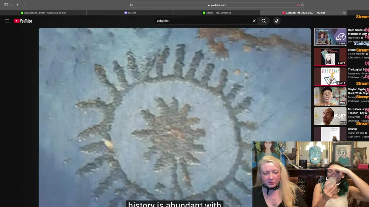The image size is (369, 207).
Task: Open the 'Clayton Bigsby' video title
Action: [x=358, y=91]
